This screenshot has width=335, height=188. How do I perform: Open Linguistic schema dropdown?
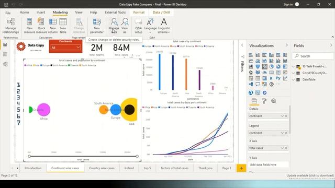pos(164,26)
